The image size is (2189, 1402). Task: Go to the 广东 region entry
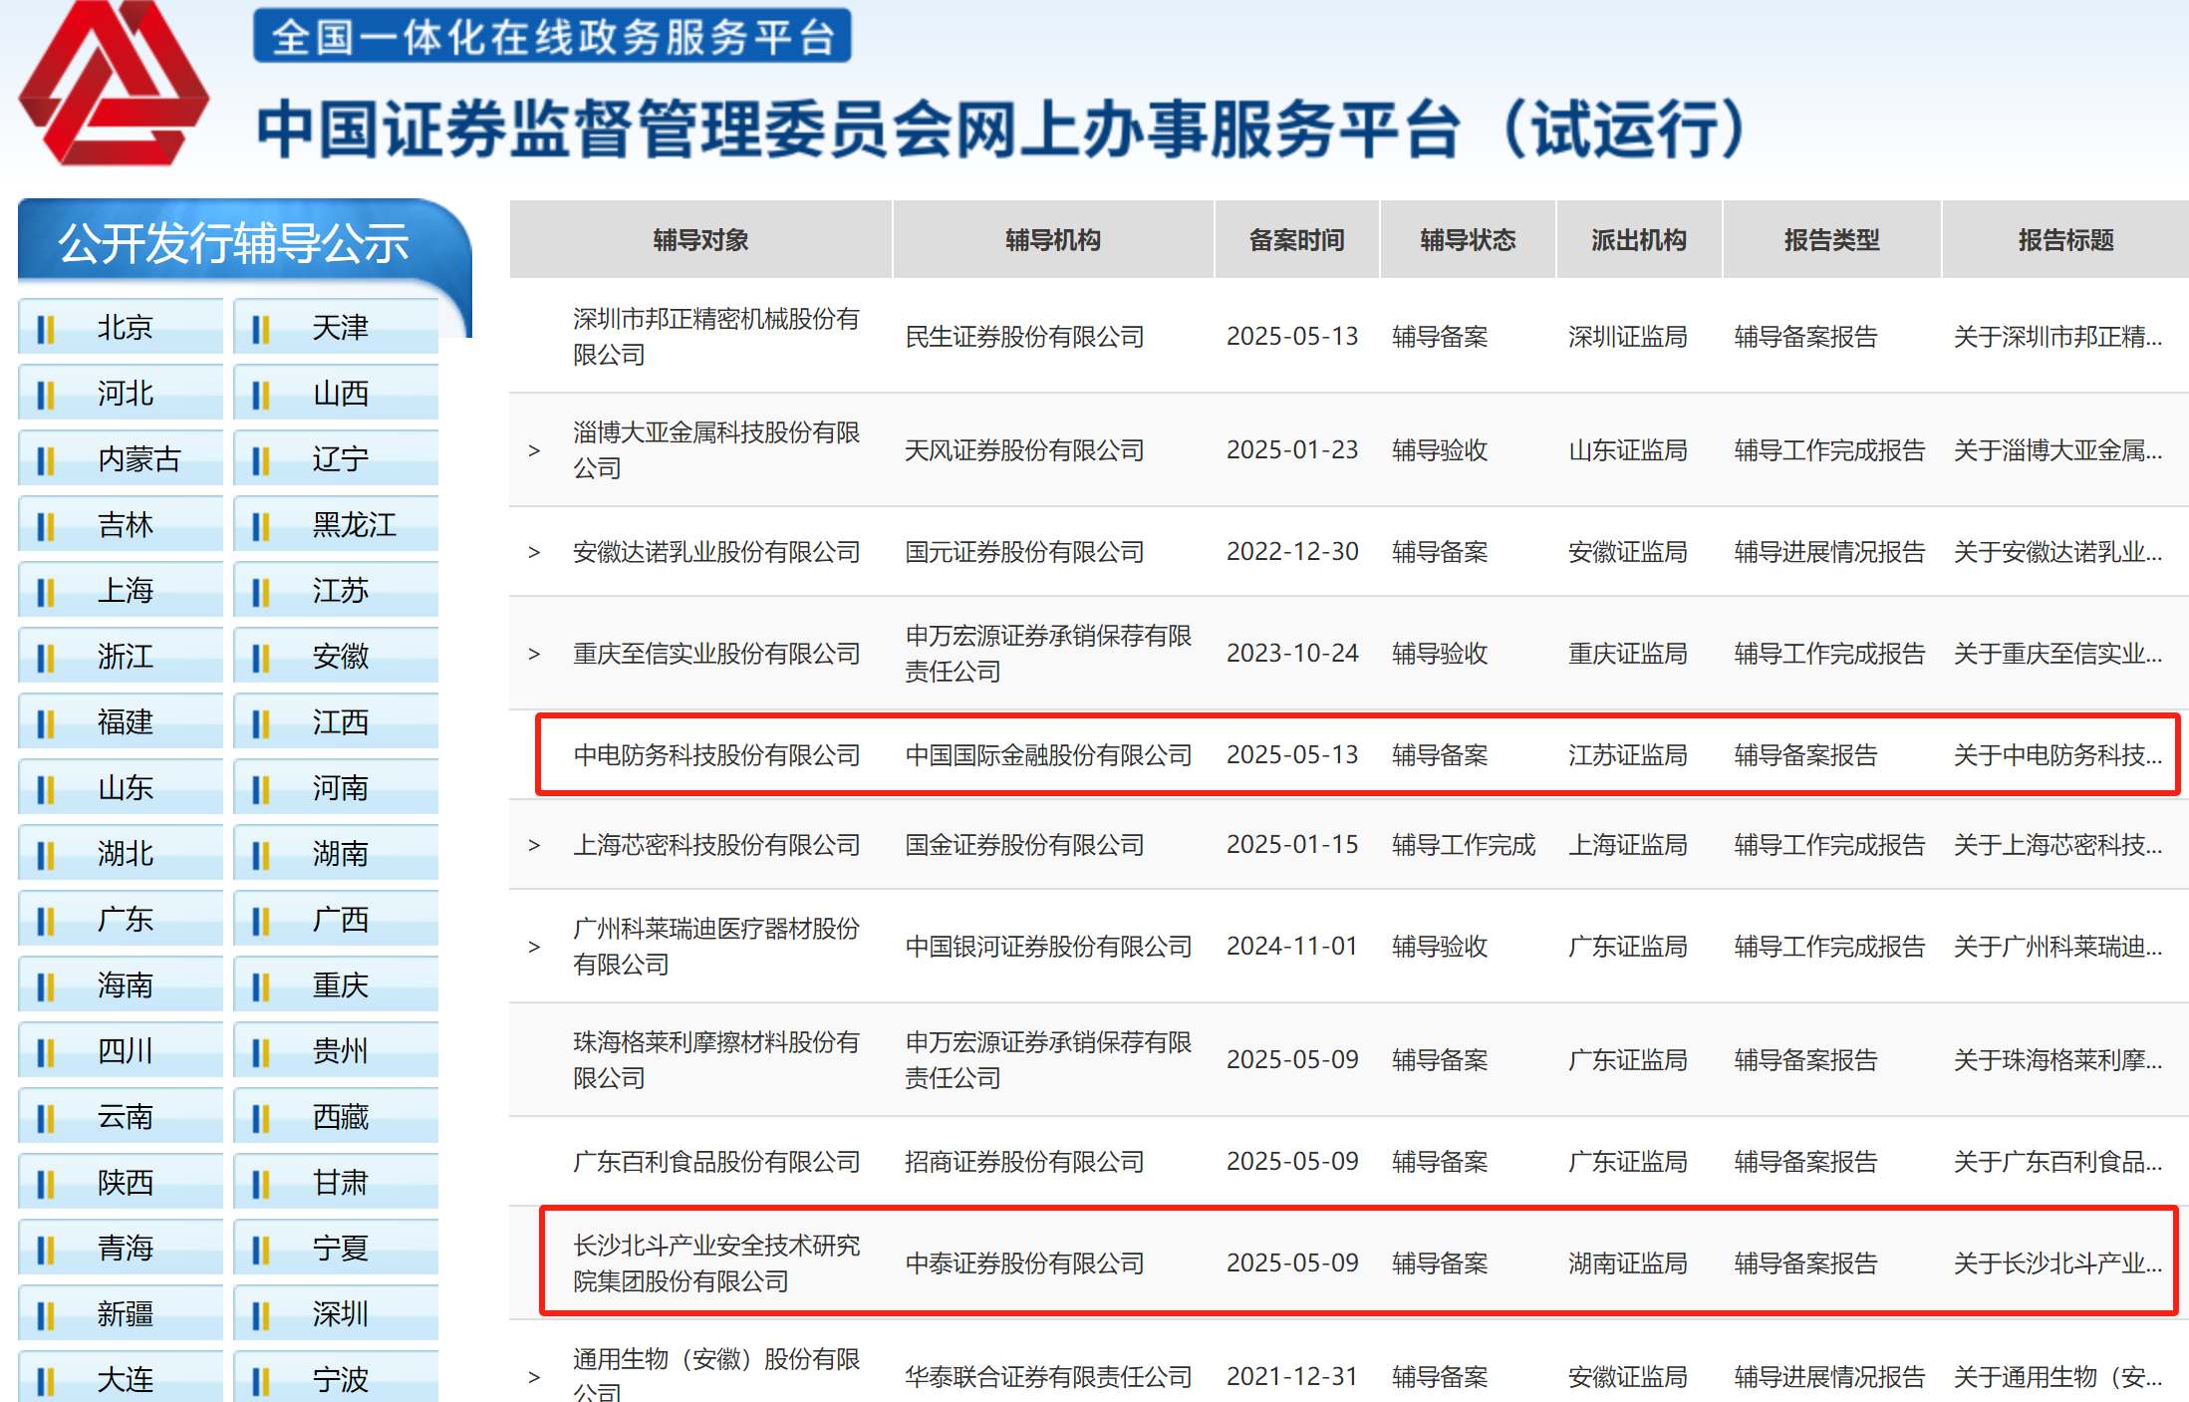click(x=121, y=919)
